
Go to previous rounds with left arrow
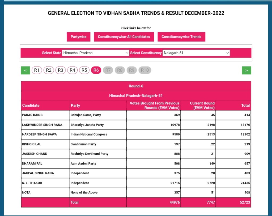tap(25, 70)
